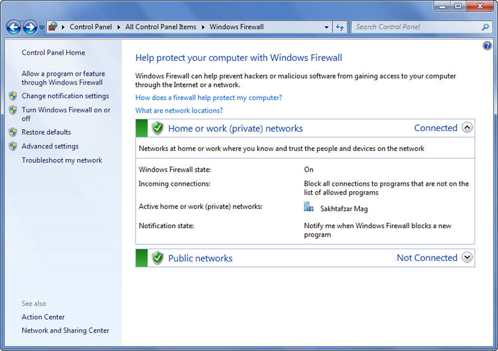Click Public networks header text
The height and width of the screenshot is (351, 498).
pos(200,258)
